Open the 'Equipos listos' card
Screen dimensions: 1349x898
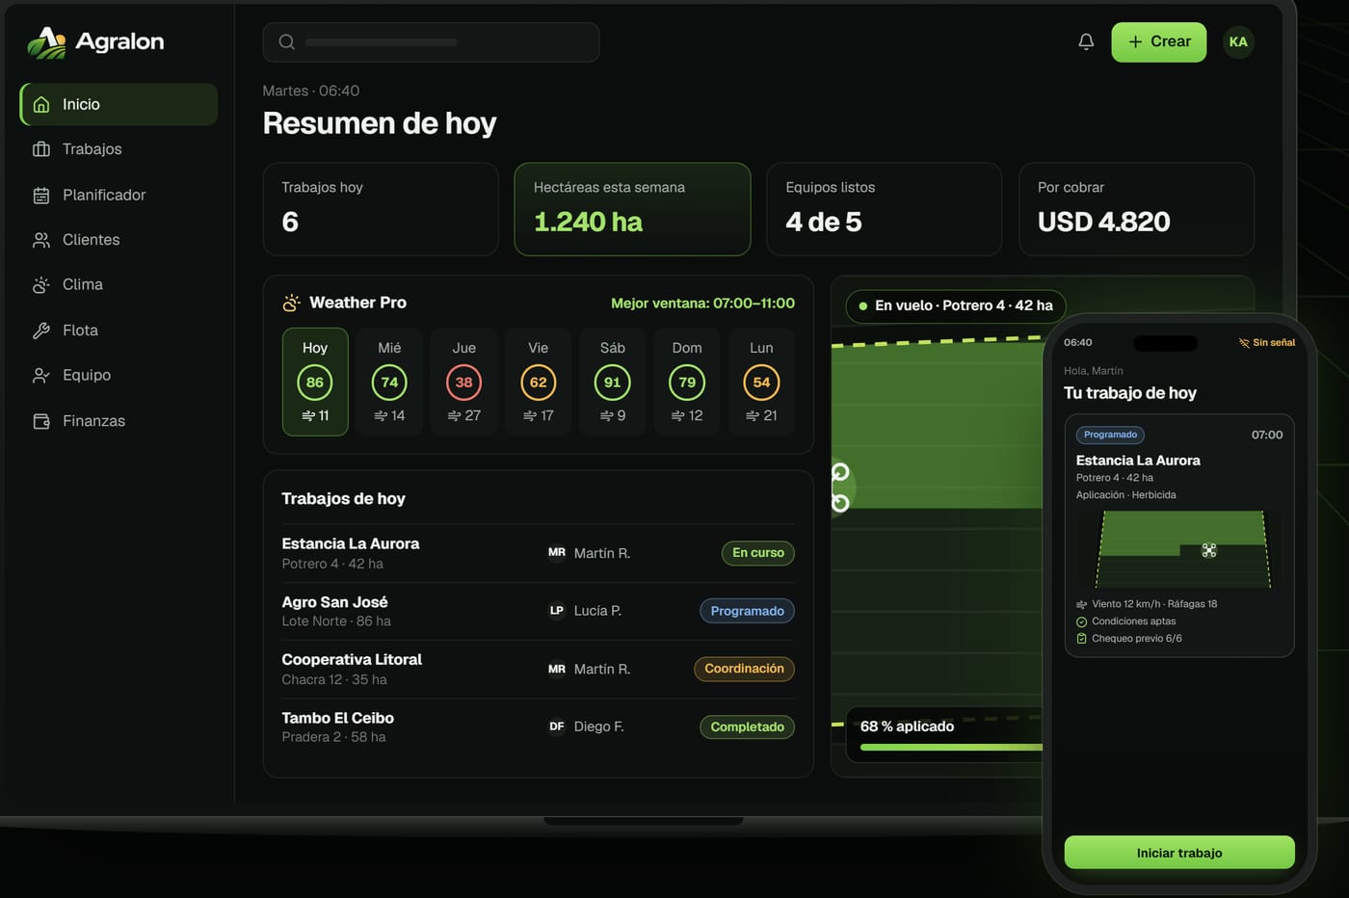tap(884, 209)
